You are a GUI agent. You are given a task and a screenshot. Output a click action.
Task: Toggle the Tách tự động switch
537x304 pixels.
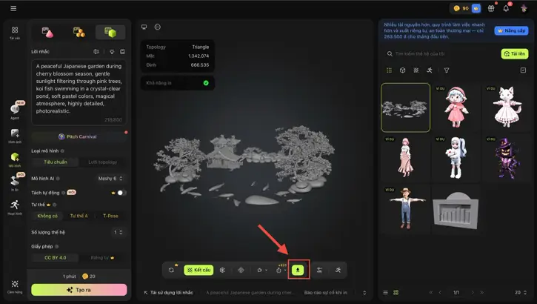pyautogui.click(x=121, y=193)
